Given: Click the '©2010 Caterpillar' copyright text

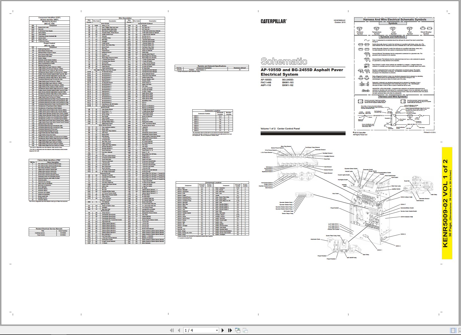Looking at the screenshot, I should (359, 133).
